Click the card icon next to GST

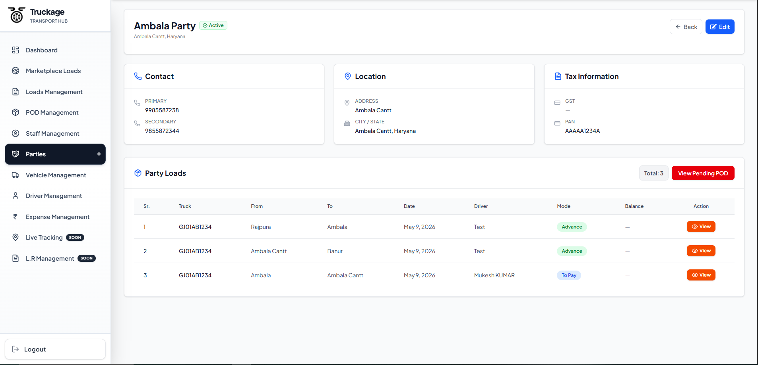(x=557, y=103)
